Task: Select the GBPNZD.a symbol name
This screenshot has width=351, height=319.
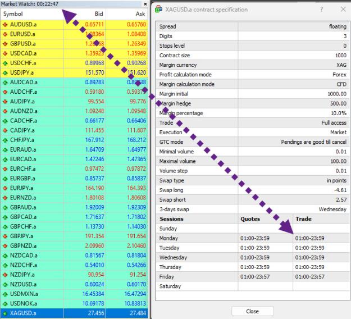Action: (23, 246)
